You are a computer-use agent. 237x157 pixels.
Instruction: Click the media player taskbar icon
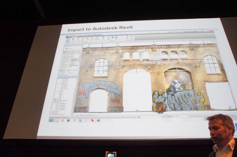tap(63, 120)
